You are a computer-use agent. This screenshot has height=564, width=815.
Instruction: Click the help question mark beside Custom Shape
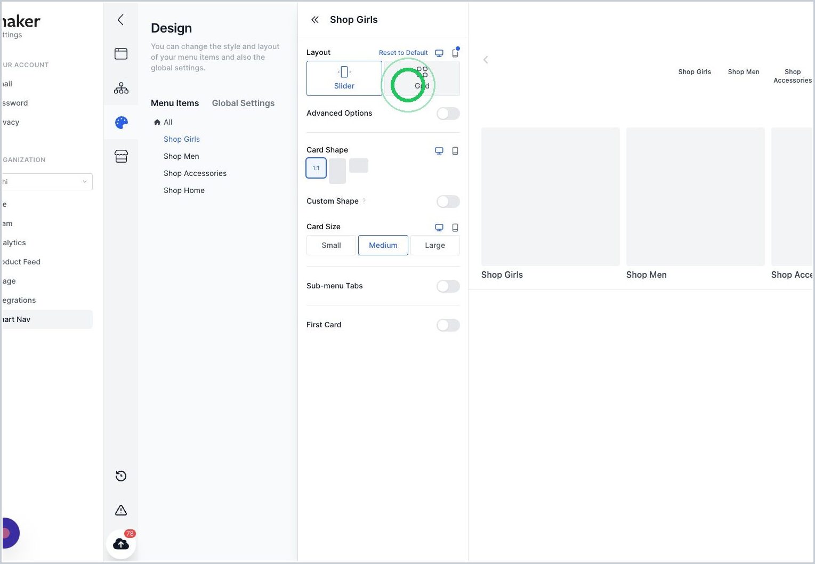[364, 201]
